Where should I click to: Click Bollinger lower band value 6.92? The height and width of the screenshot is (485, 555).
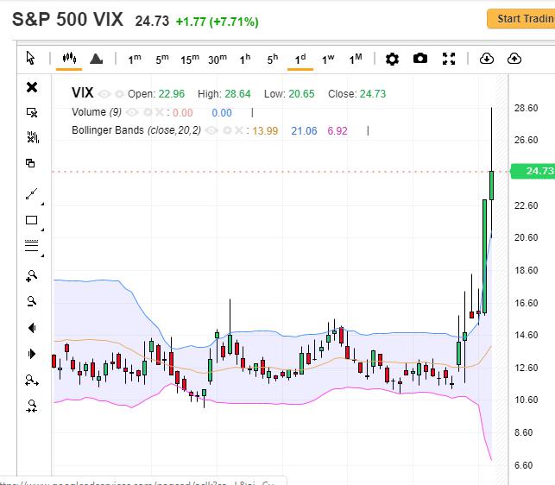coord(337,131)
